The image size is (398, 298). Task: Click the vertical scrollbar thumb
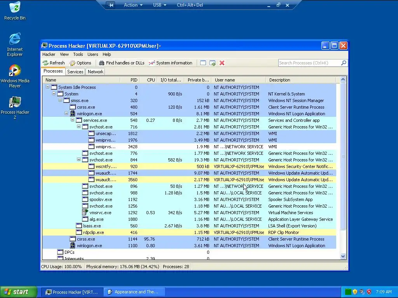click(343, 156)
